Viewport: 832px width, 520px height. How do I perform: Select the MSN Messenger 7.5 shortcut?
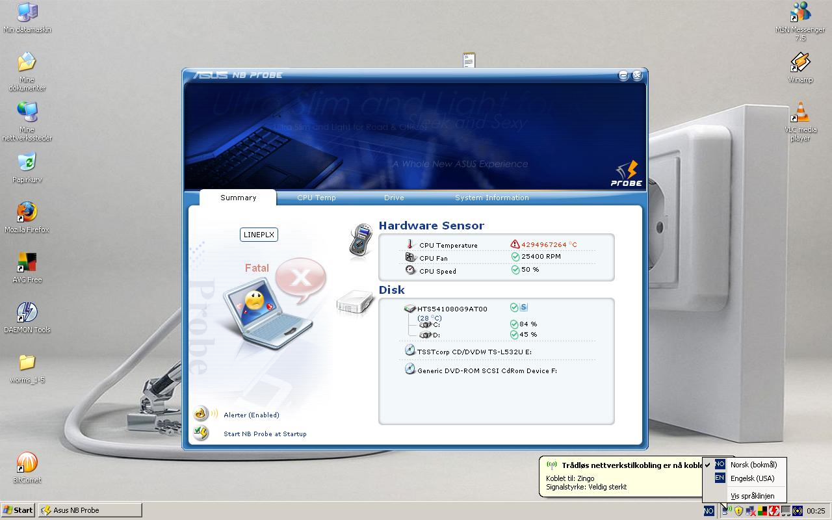coord(800,21)
